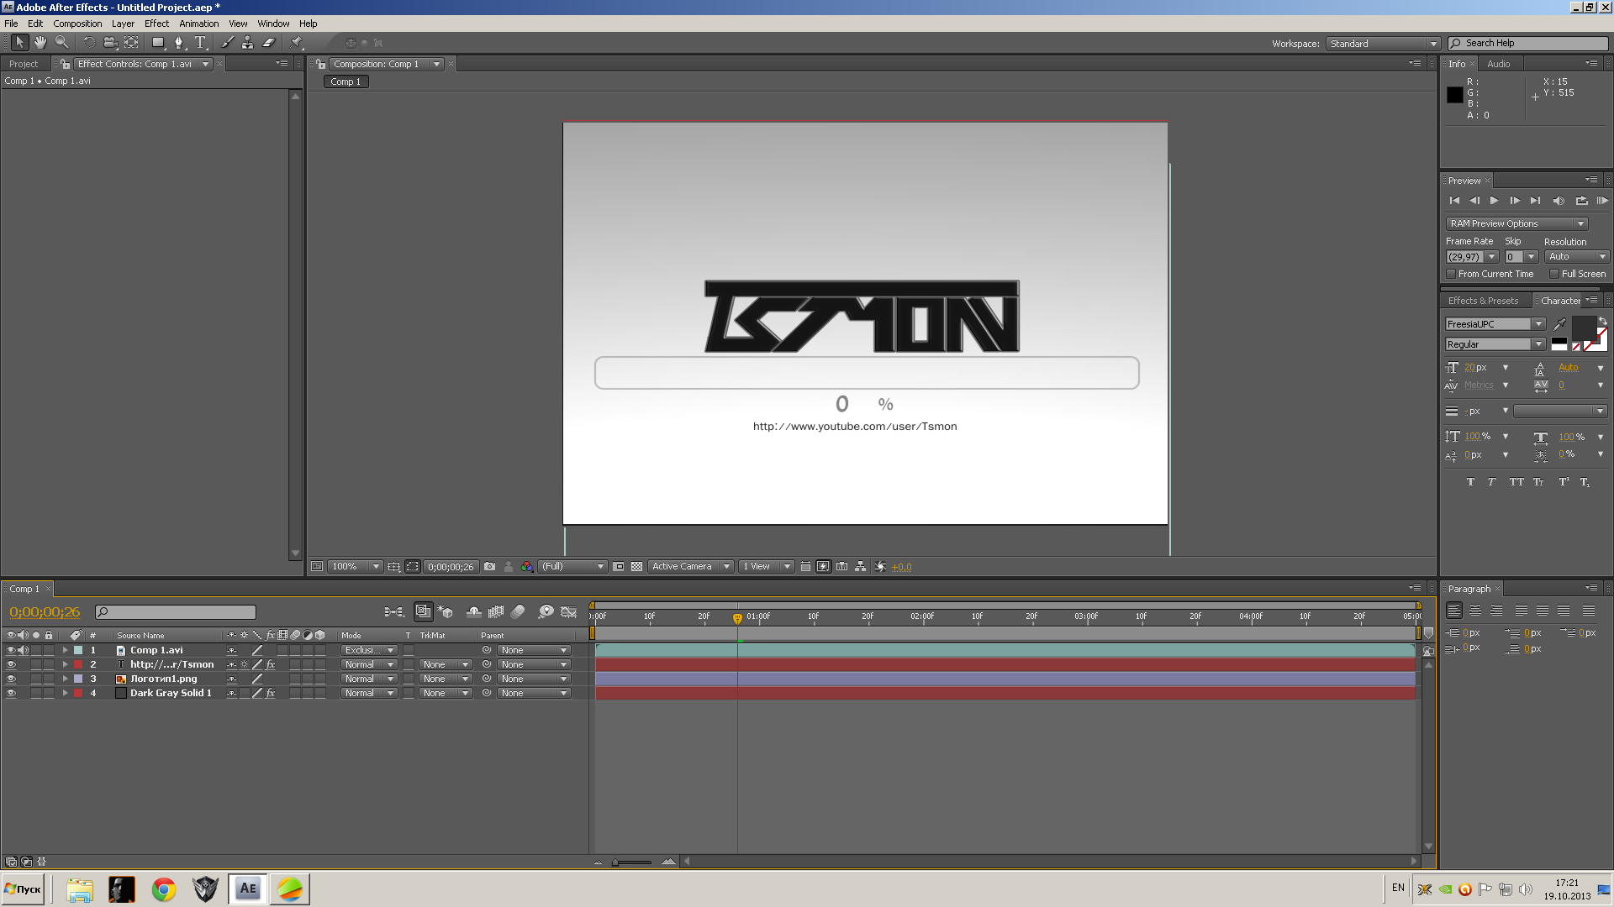Image resolution: width=1614 pixels, height=907 pixels.
Task: Open the Animation menu
Action: pos(198,24)
